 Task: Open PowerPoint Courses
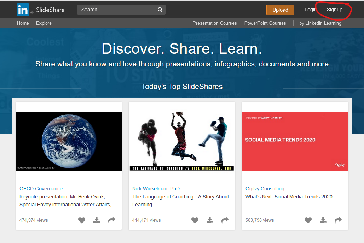265,23
